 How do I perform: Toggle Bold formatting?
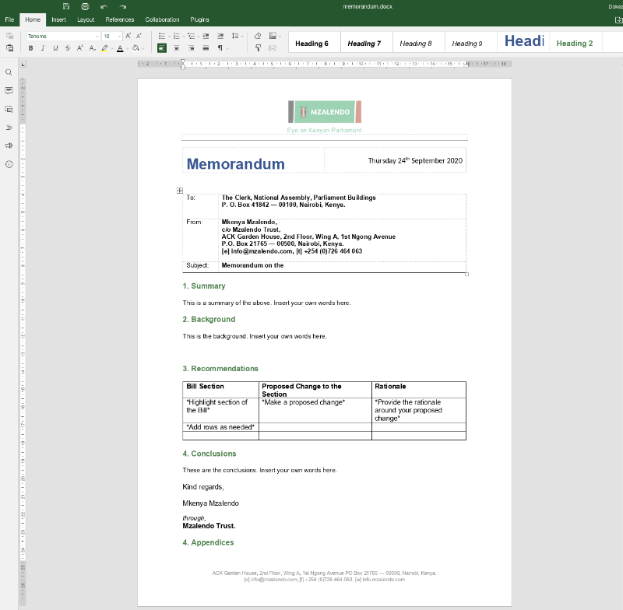[31, 48]
